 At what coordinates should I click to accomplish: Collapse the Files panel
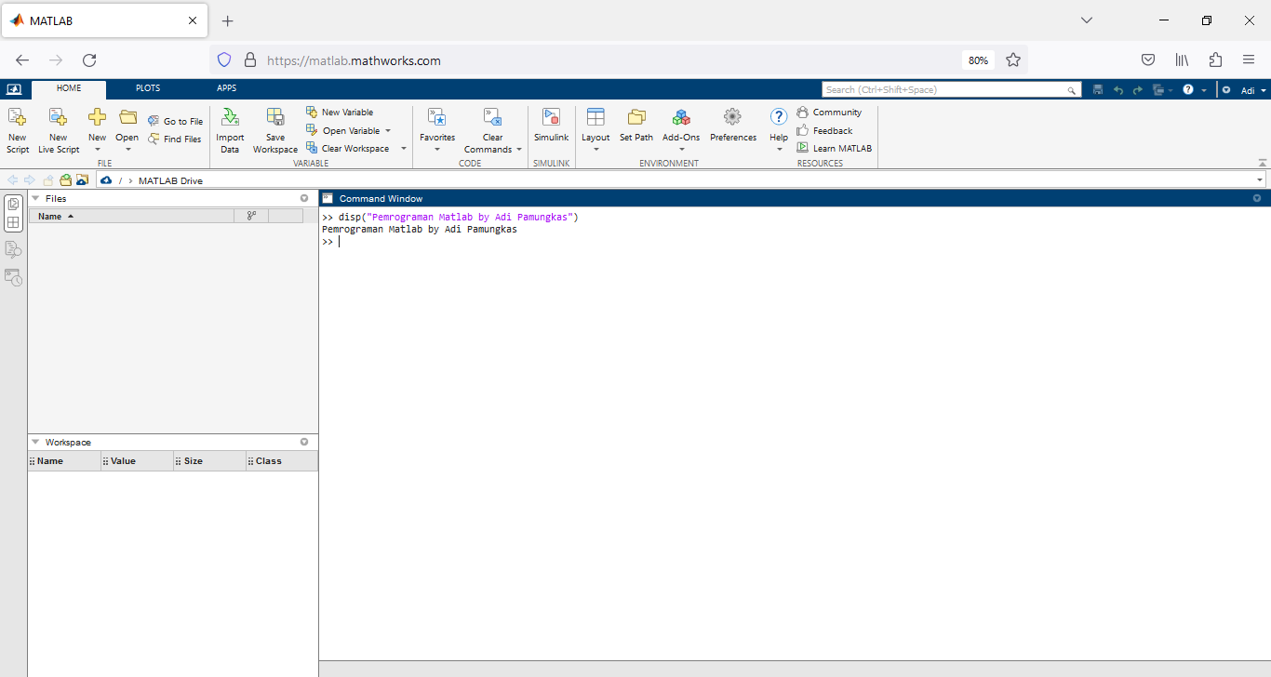pos(35,198)
